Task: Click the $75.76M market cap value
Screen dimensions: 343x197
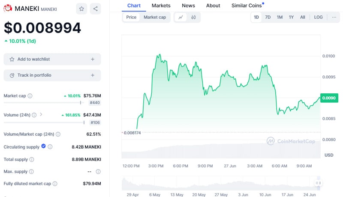Action: coord(92,96)
